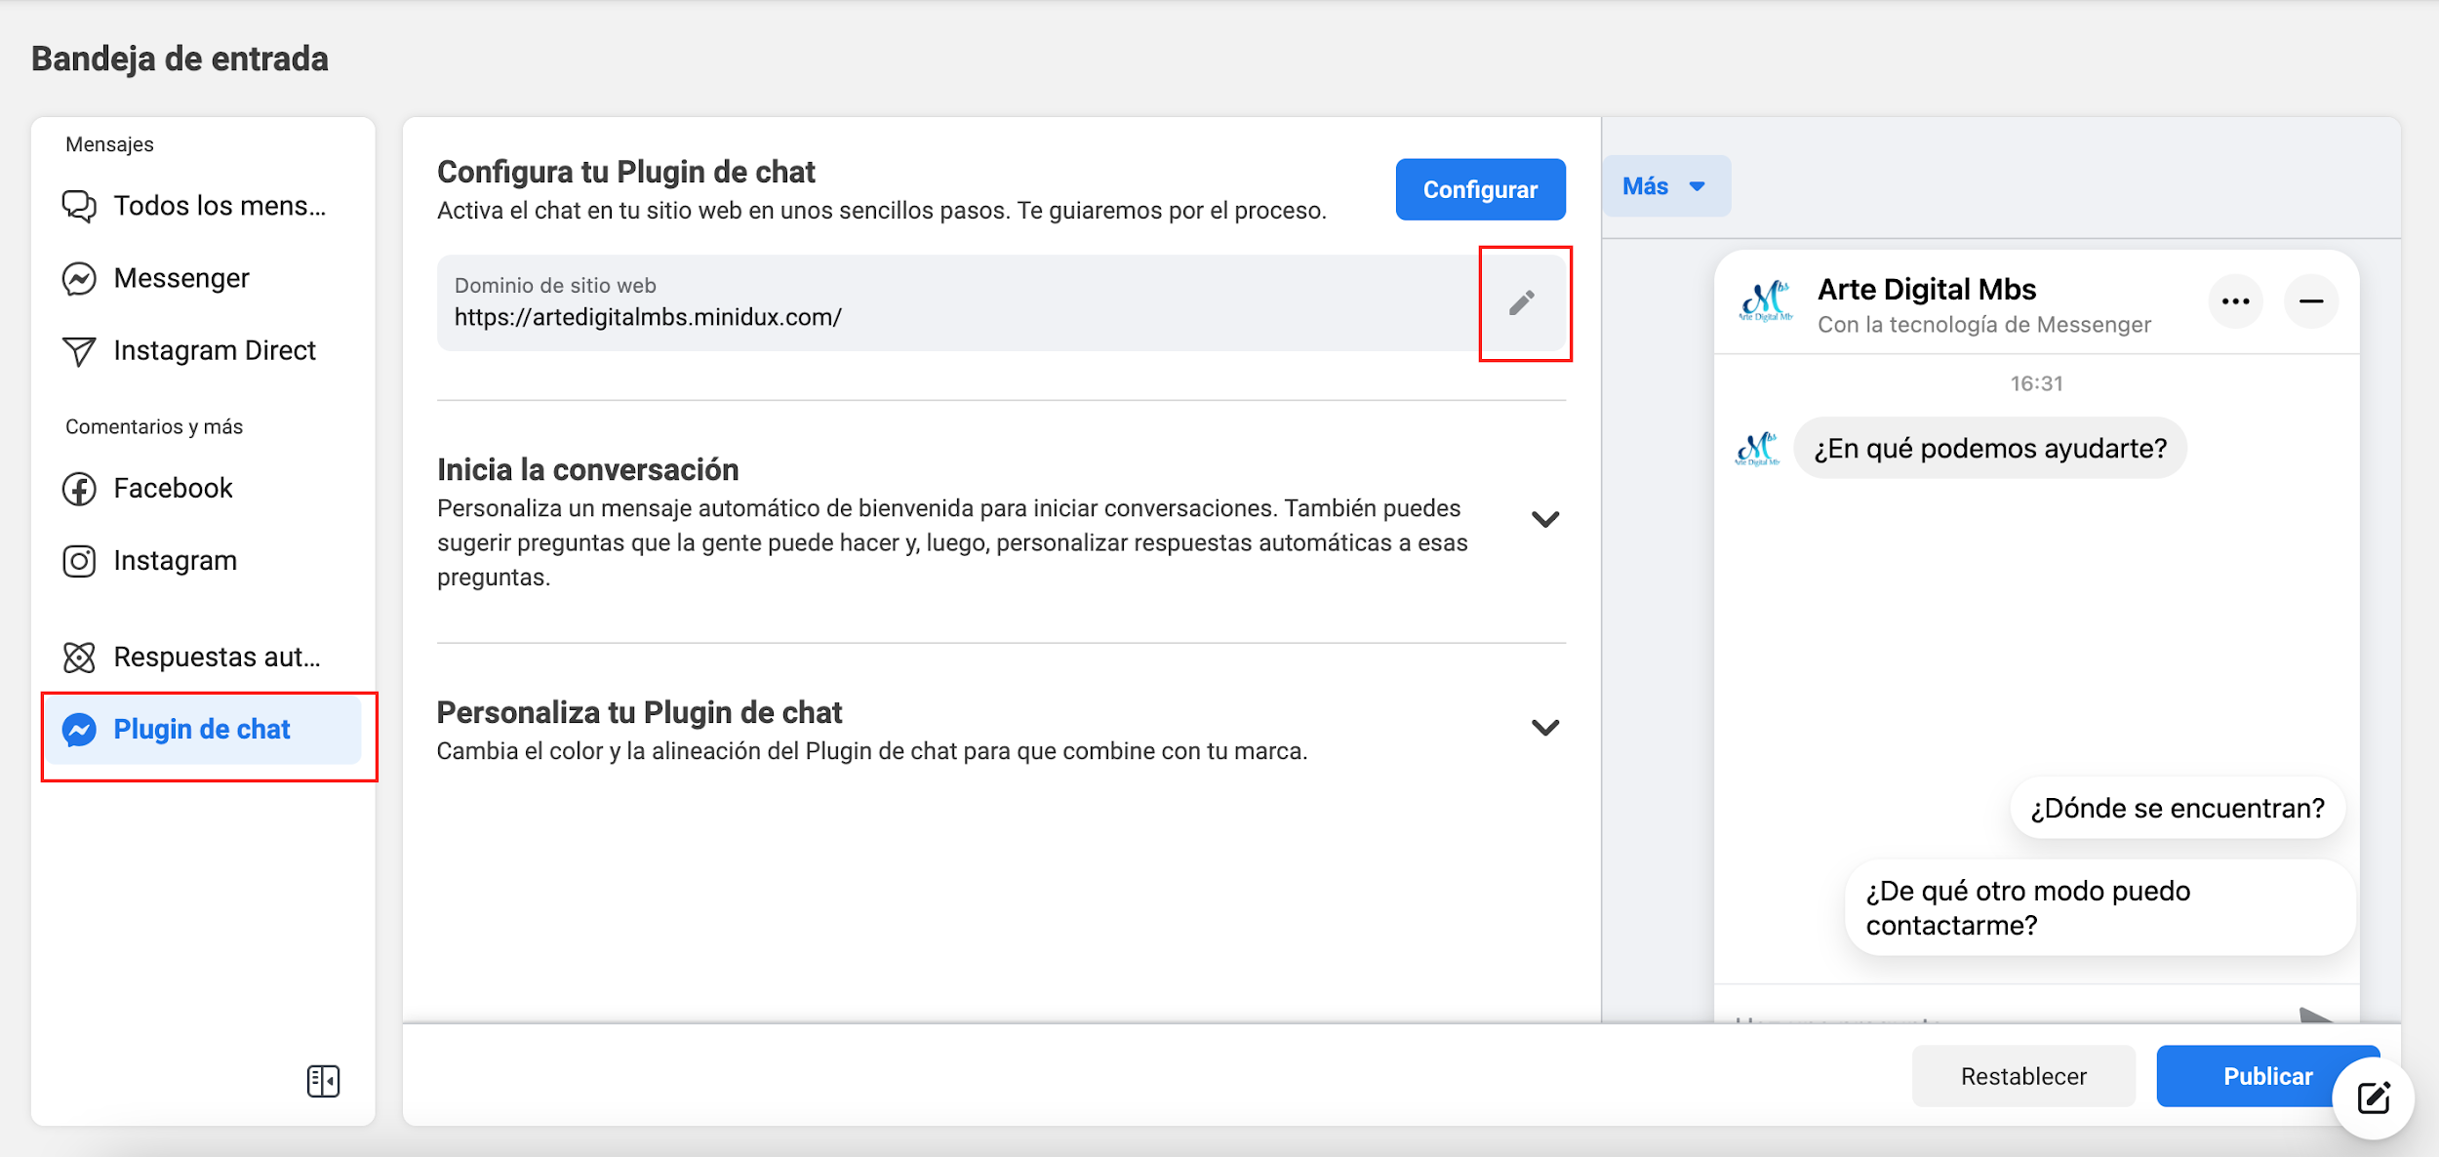
Task: Click the Arte Digital Mbs logo avatar in chat header
Action: click(x=1766, y=301)
